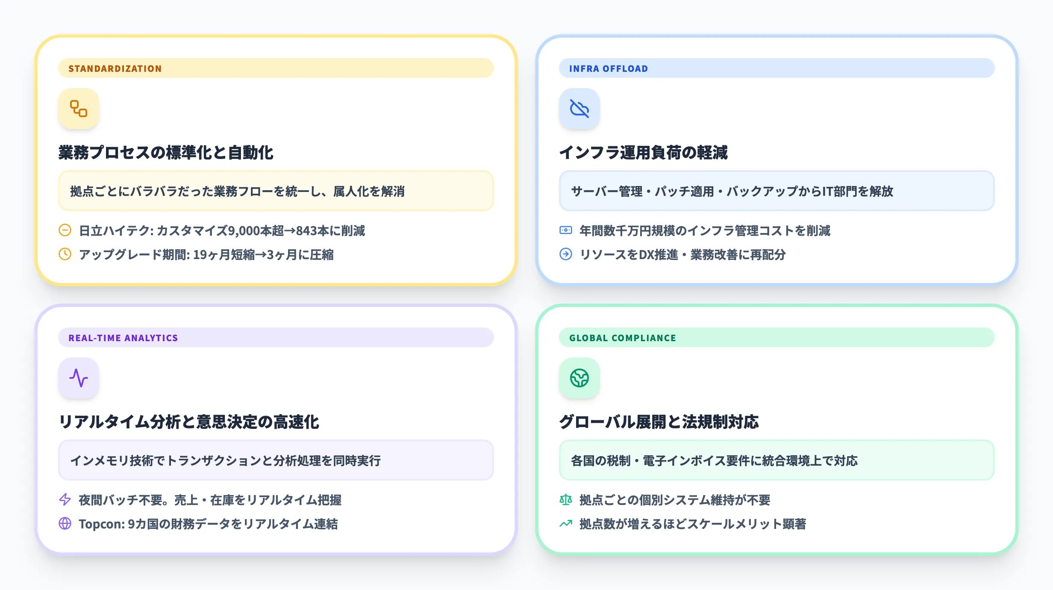Click the scales icon beside 拠点ごとの個別システム
The height and width of the screenshot is (590, 1053).
click(x=565, y=499)
